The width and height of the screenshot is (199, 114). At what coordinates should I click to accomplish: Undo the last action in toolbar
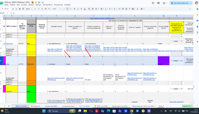pos(13,9)
